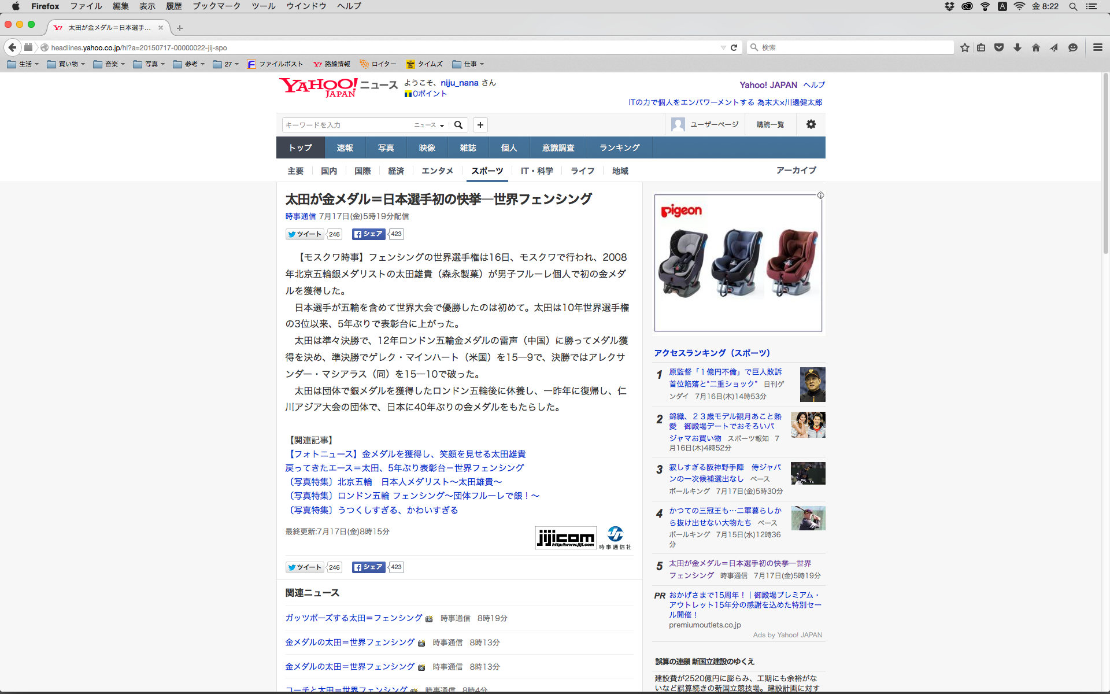Click the plus button beside search
Viewport: 1110px width, 694px height.
pyautogui.click(x=480, y=125)
